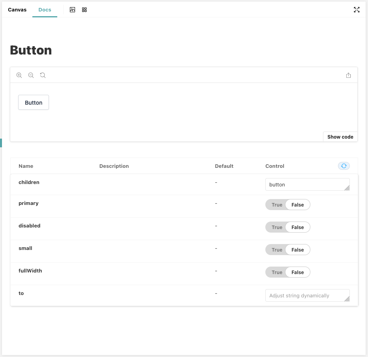The height and width of the screenshot is (357, 368).
Task: Set the primary prop to True
Action: pos(277,205)
